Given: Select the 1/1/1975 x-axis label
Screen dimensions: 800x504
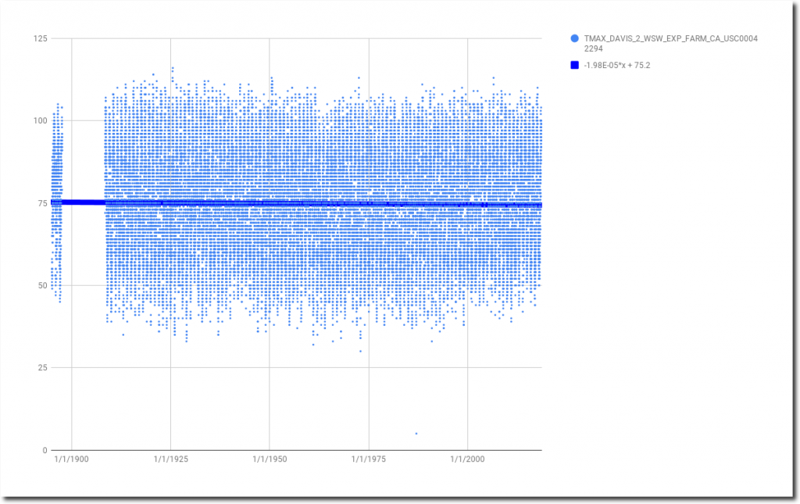Looking at the screenshot, I should (x=368, y=461).
